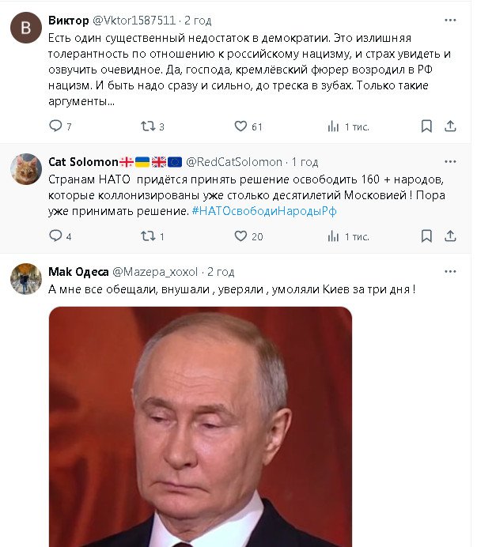Retweet Виктор's post
The image size is (477, 547).
pyautogui.click(x=147, y=126)
